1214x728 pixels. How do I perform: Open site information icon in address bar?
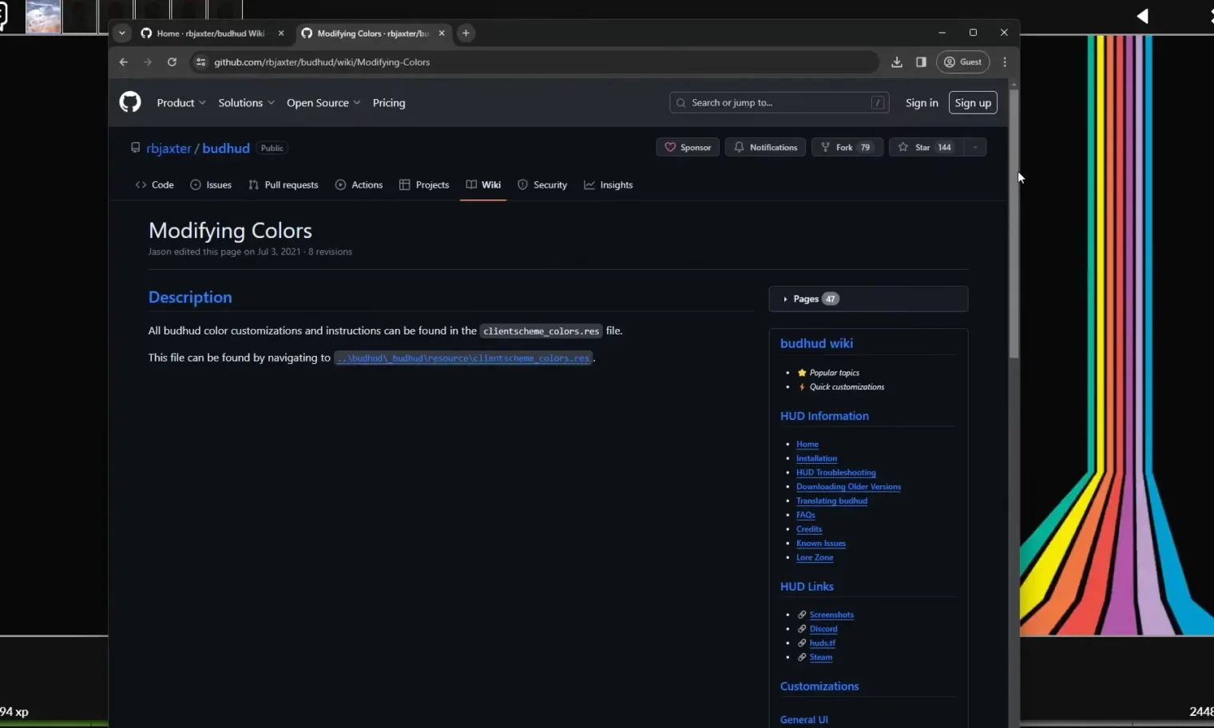(x=200, y=61)
